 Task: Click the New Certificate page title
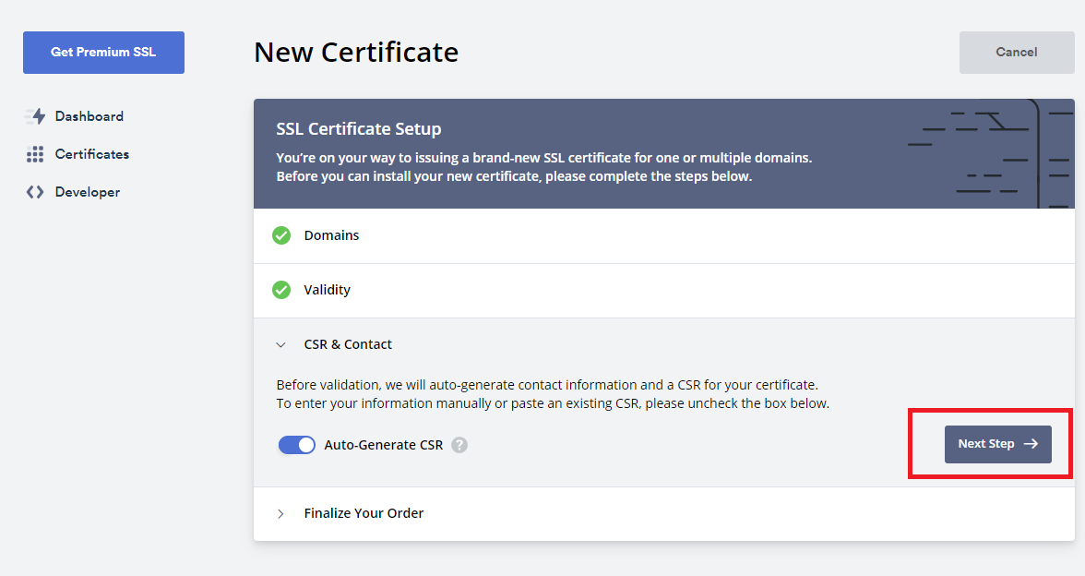coord(356,53)
